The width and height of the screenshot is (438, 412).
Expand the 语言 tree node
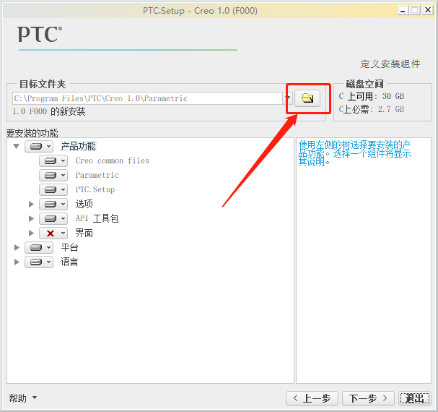(x=17, y=262)
